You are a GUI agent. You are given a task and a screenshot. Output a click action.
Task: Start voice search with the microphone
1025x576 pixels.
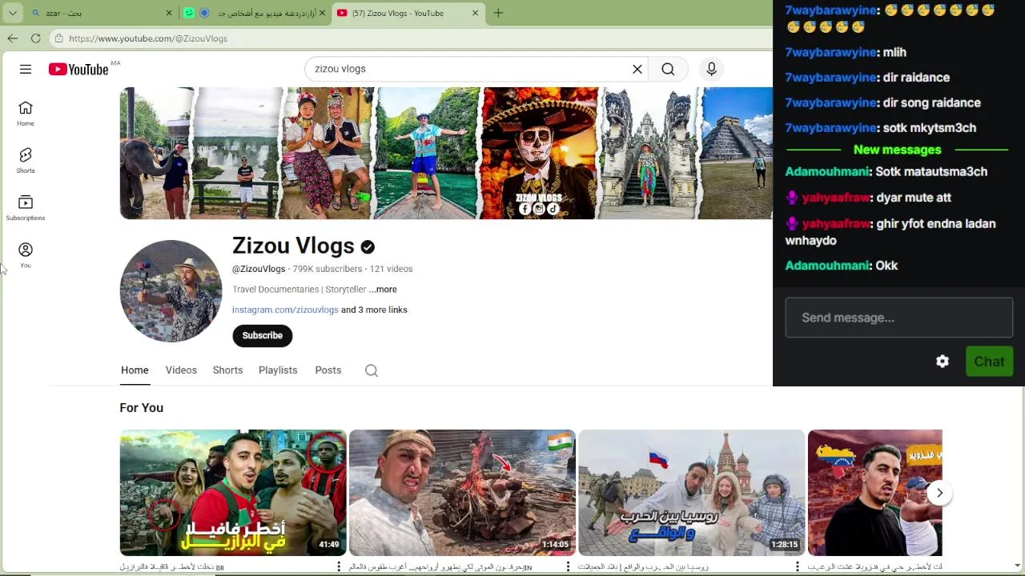pos(711,70)
